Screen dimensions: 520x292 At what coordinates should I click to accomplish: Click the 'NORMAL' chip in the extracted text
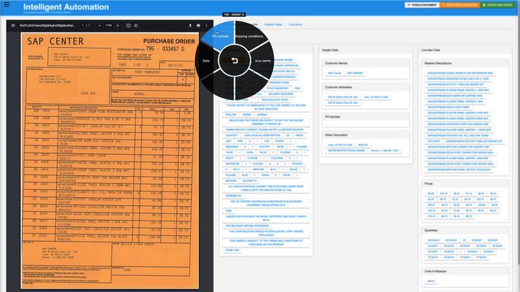pyautogui.click(x=262, y=114)
